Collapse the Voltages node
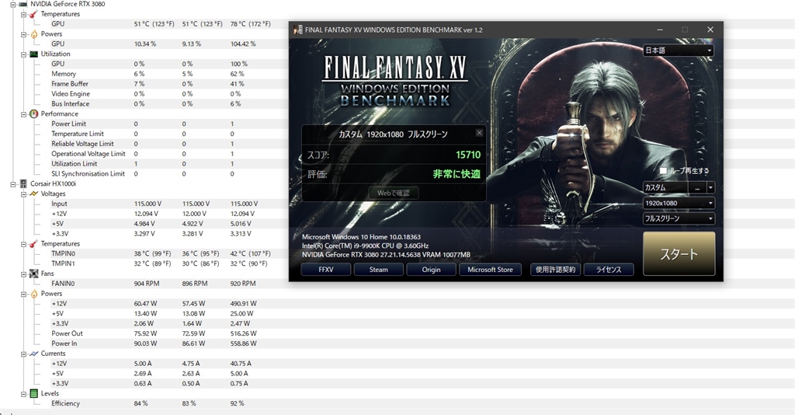Image resolution: width=795 pixels, height=415 pixels. pos(23,194)
